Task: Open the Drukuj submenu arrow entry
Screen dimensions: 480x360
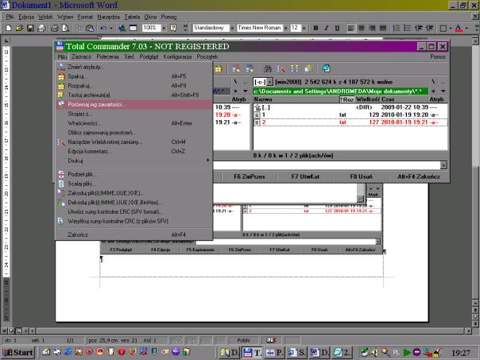Action: pyautogui.click(x=134, y=161)
